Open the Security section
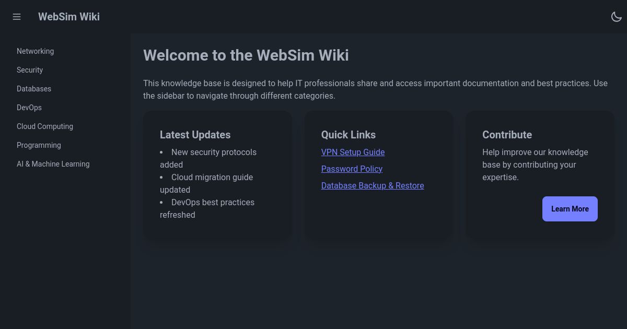Viewport: 627px width, 329px height. pyautogui.click(x=30, y=70)
